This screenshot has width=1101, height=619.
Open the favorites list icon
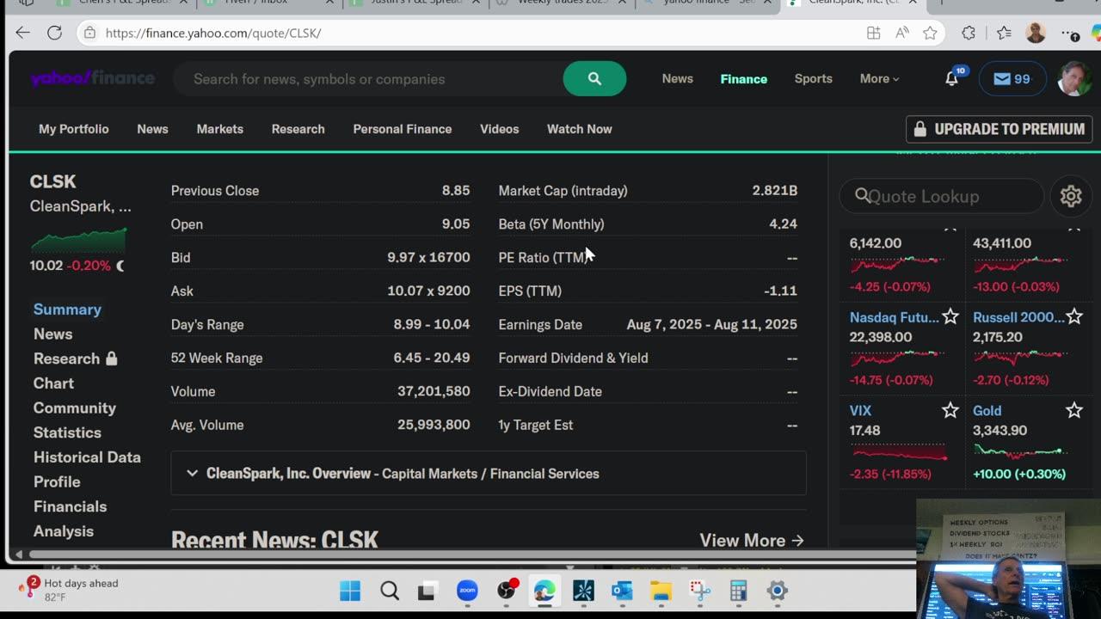(1004, 33)
